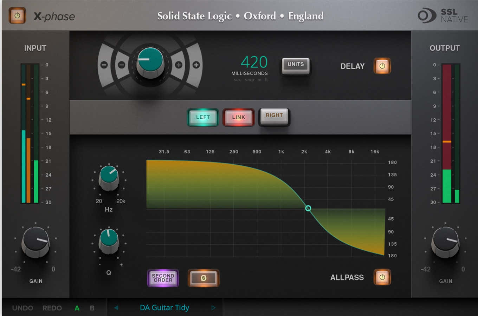The image size is (478, 316).
Task: Click the X-phase plugin name
Action: coord(54,16)
